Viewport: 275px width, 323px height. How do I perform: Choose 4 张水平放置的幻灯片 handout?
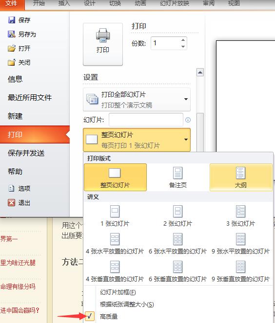click(115, 244)
